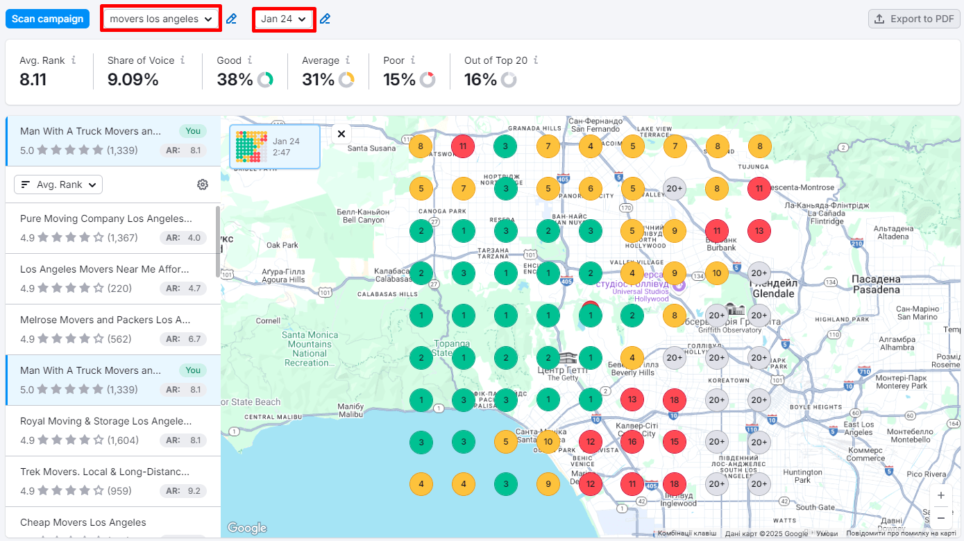Click the AR 9.2 badge
The width and height of the screenshot is (964, 541).
click(183, 491)
